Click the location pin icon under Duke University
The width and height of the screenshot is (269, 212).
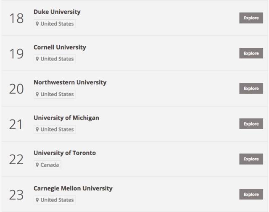tap(37, 24)
